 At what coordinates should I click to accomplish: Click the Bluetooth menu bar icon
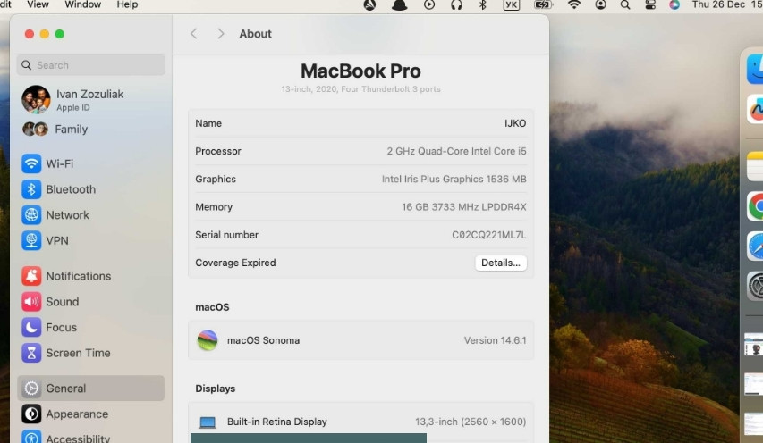(x=483, y=4)
